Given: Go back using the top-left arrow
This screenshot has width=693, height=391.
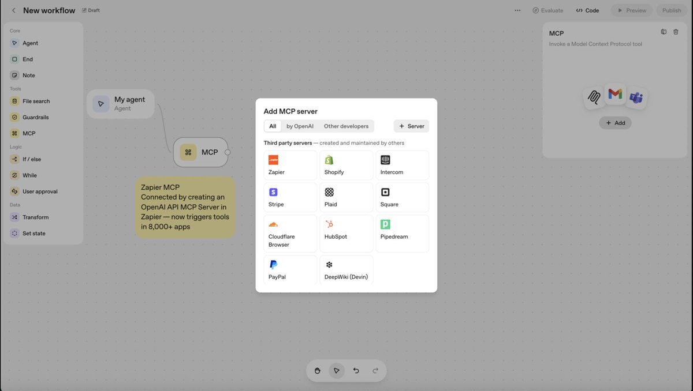Looking at the screenshot, I should 14,10.
